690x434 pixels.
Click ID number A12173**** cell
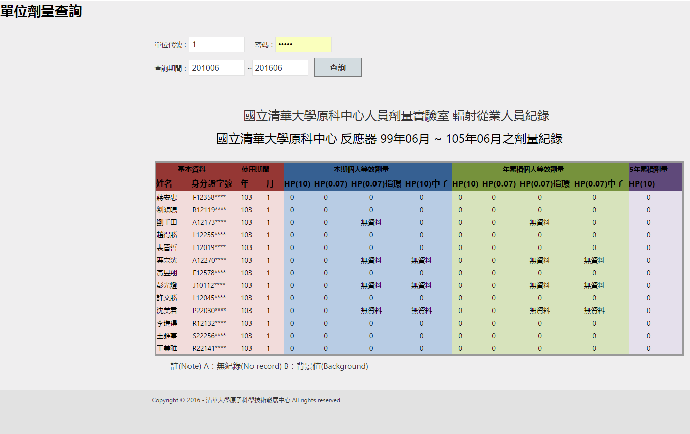pyautogui.click(x=209, y=222)
